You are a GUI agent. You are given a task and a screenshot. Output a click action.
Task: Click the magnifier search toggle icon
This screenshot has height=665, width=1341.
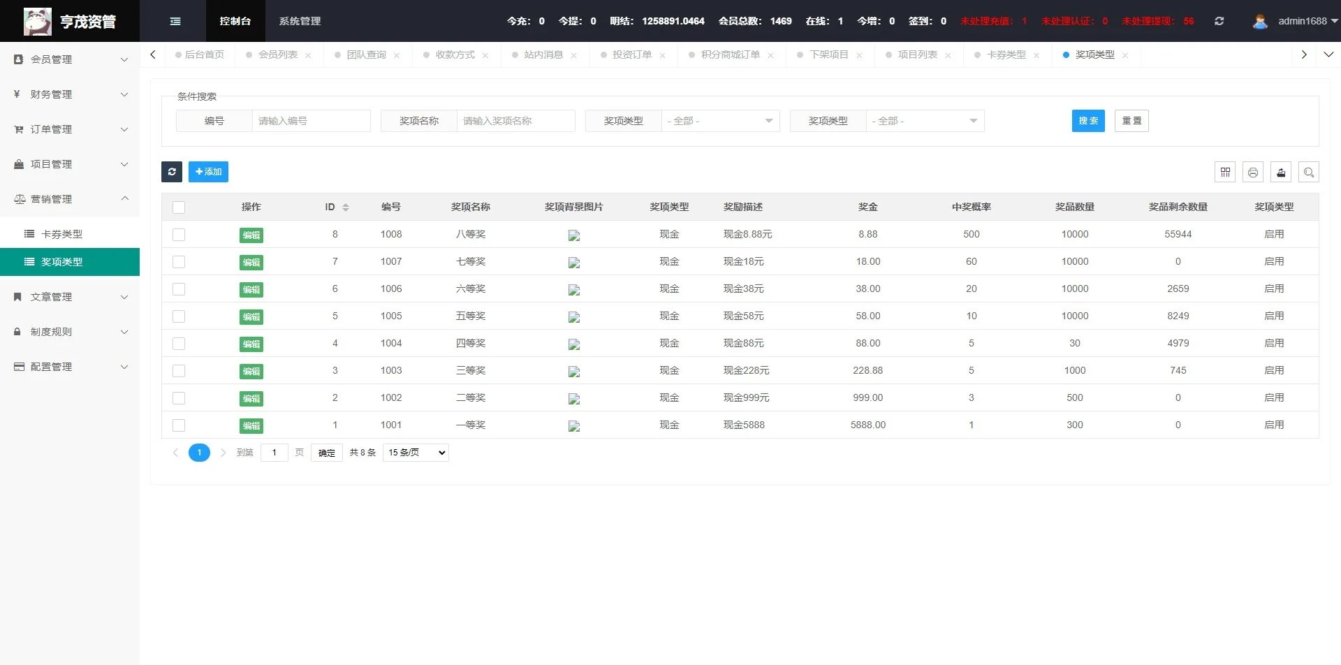1309,172
